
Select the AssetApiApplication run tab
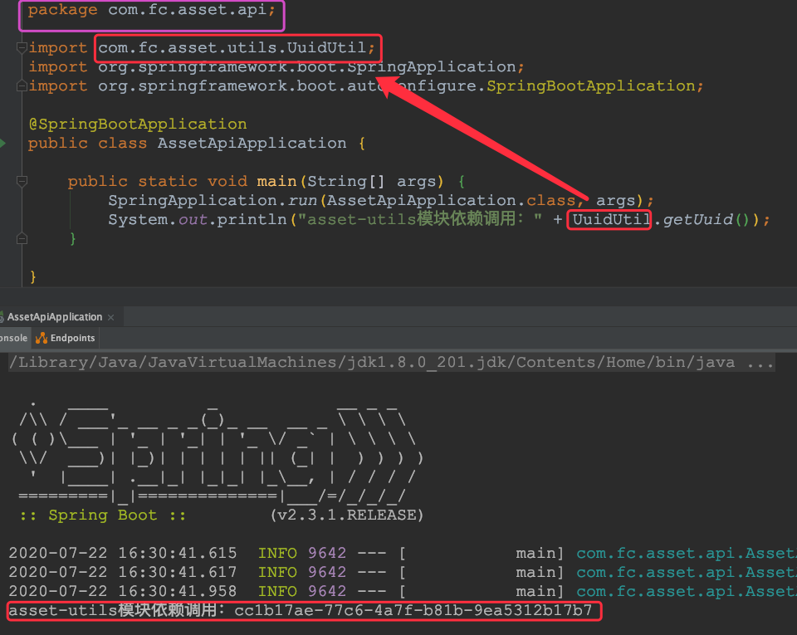pos(54,316)
